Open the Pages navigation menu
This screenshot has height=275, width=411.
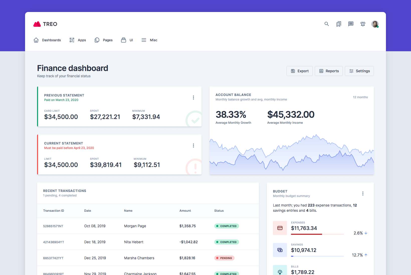coord(104,40)
